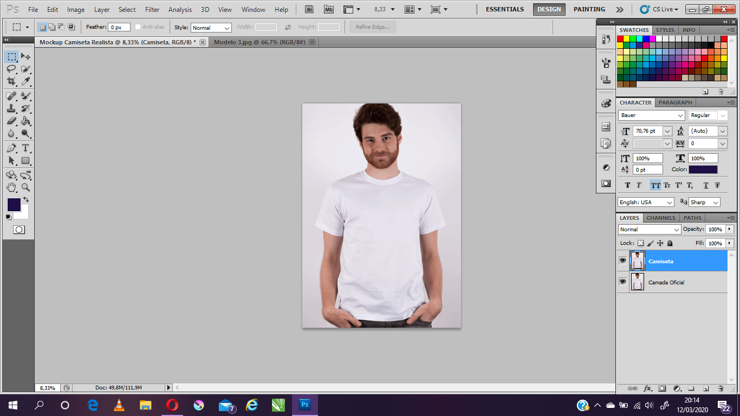Switch to the Essentials workspace
Image resolution: width=740 pixels, height=416 pixels.
point(505,9)
